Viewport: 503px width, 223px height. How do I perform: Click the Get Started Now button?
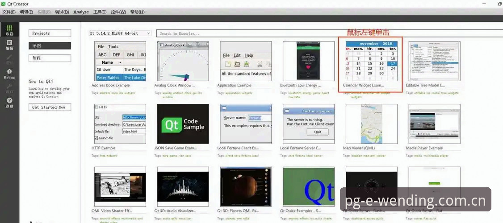50,107
